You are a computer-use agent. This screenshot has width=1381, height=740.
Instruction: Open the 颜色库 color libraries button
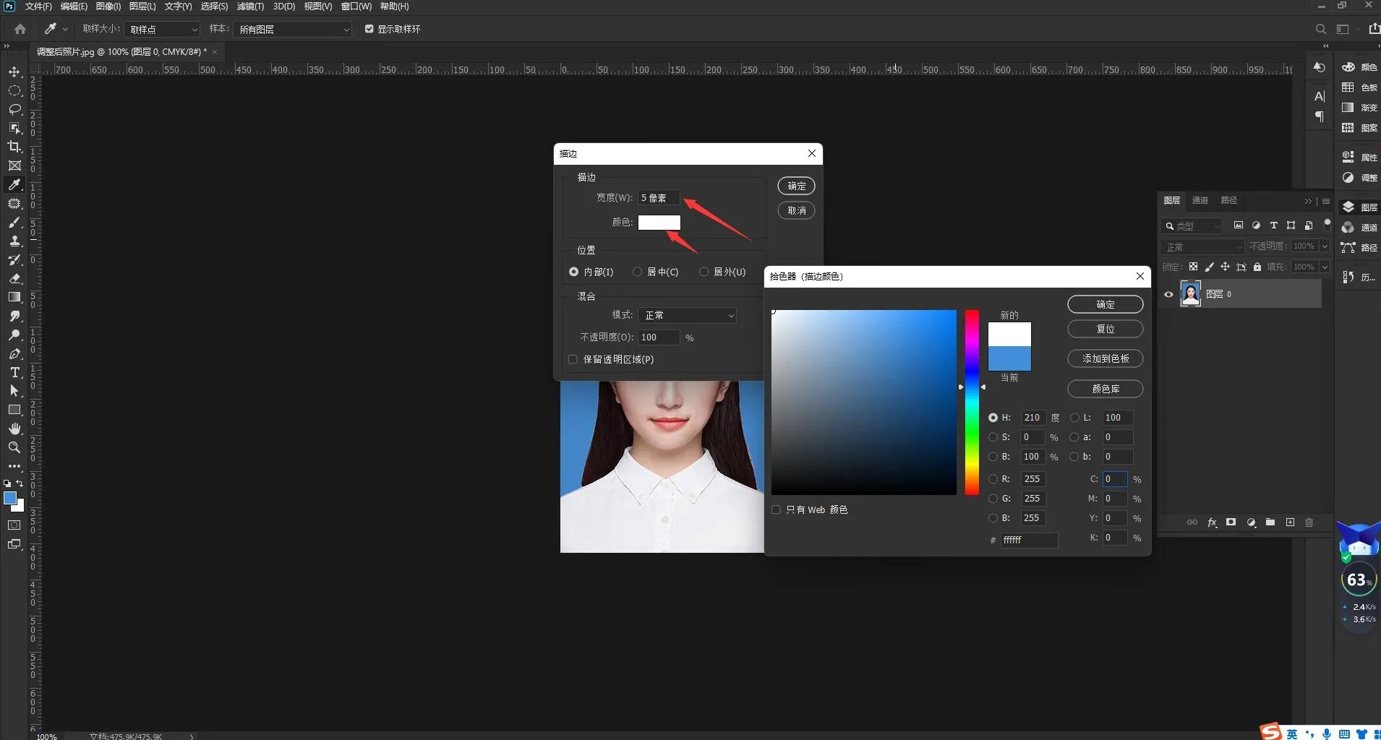pos(1105,389)
